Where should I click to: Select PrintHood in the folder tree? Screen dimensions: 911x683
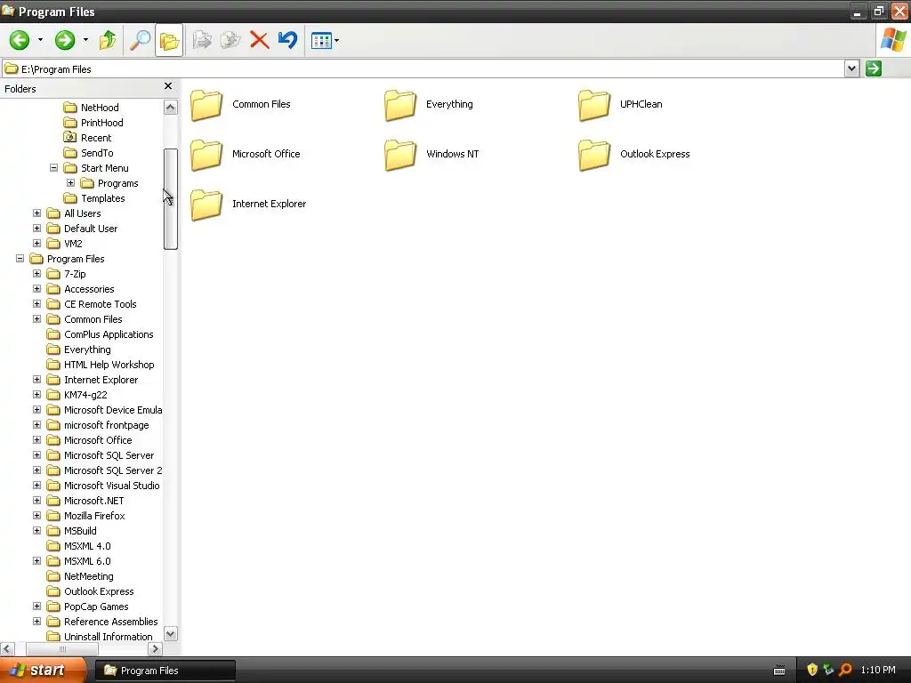[101, 123]
